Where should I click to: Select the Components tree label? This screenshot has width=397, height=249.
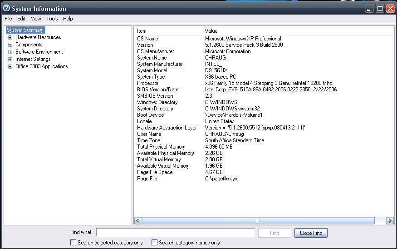[29, 45]
